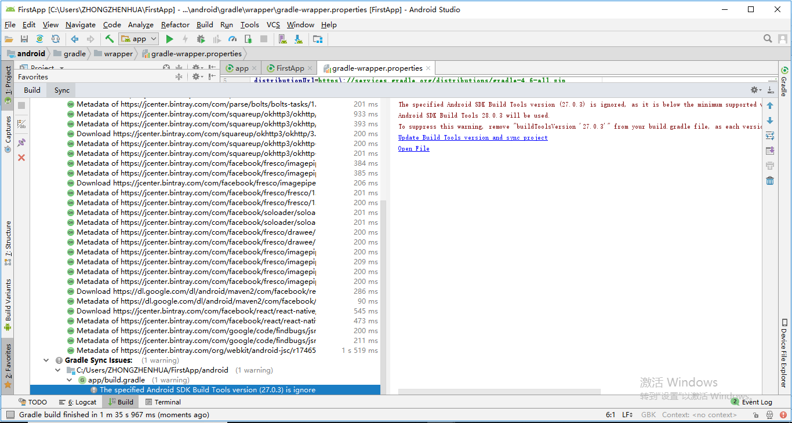This screenshot has height=423, width=792.
Task: Open Project Structure icon
Action: (x=317, y=39)
